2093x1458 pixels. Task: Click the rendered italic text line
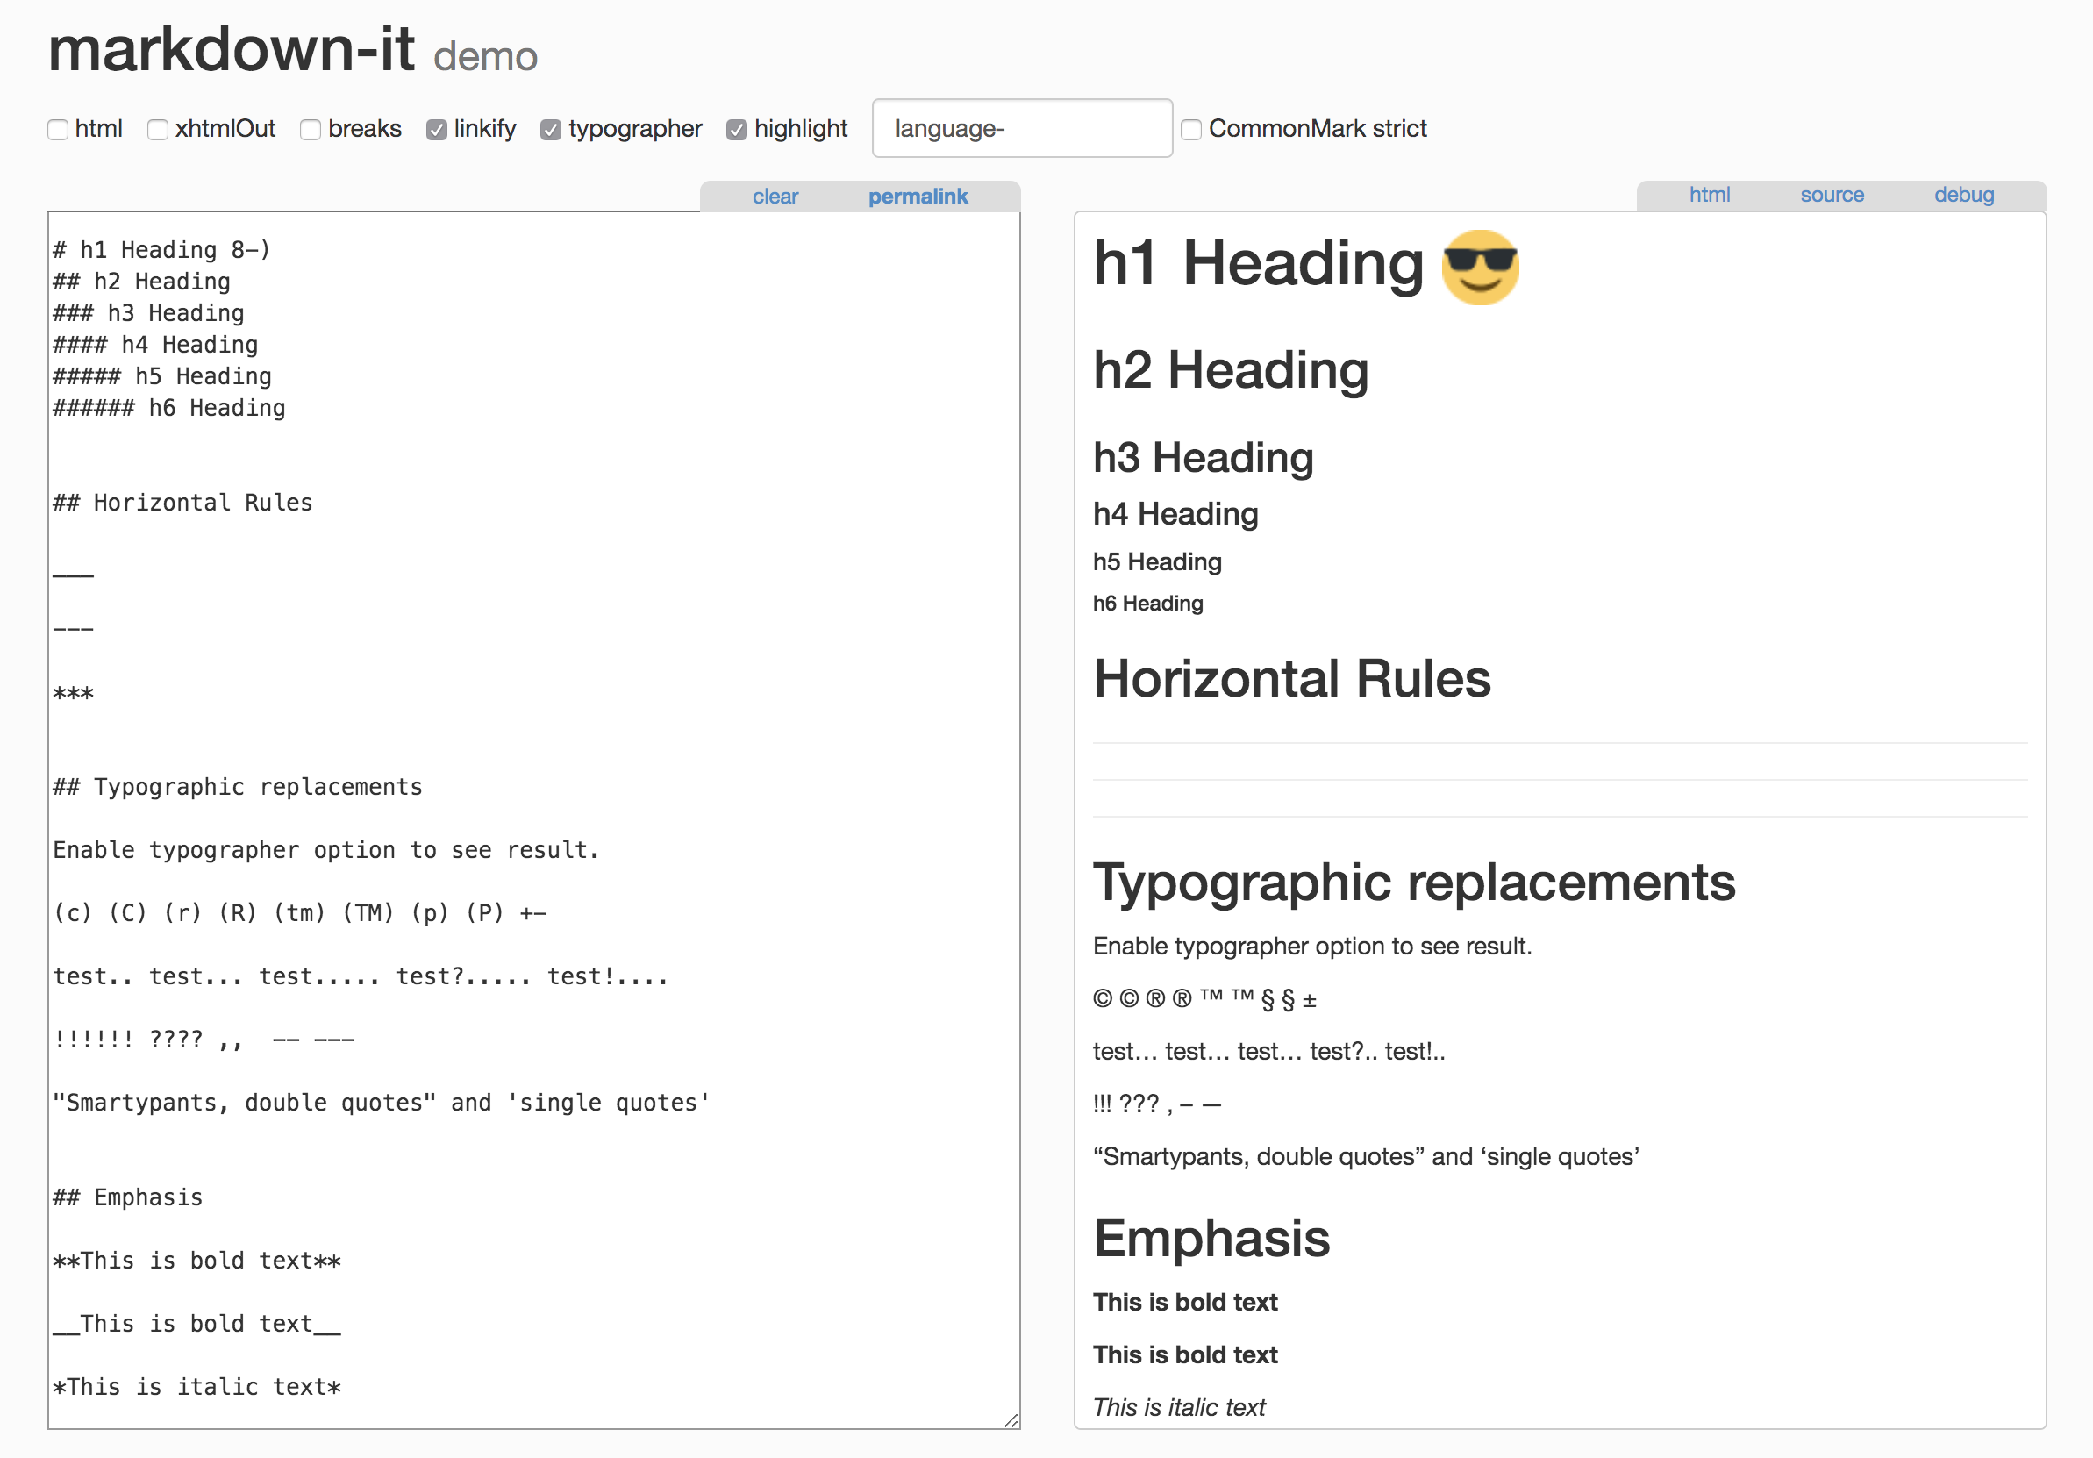click(1179, 1407)
